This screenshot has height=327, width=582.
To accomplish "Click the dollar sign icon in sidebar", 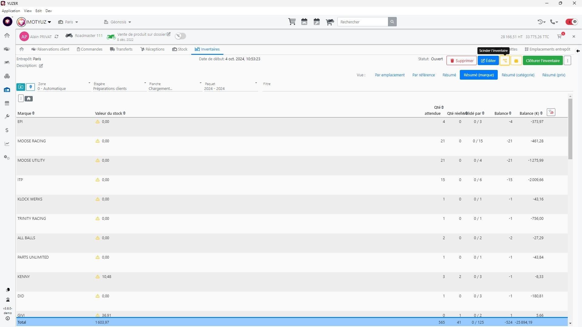I will 7,130.
